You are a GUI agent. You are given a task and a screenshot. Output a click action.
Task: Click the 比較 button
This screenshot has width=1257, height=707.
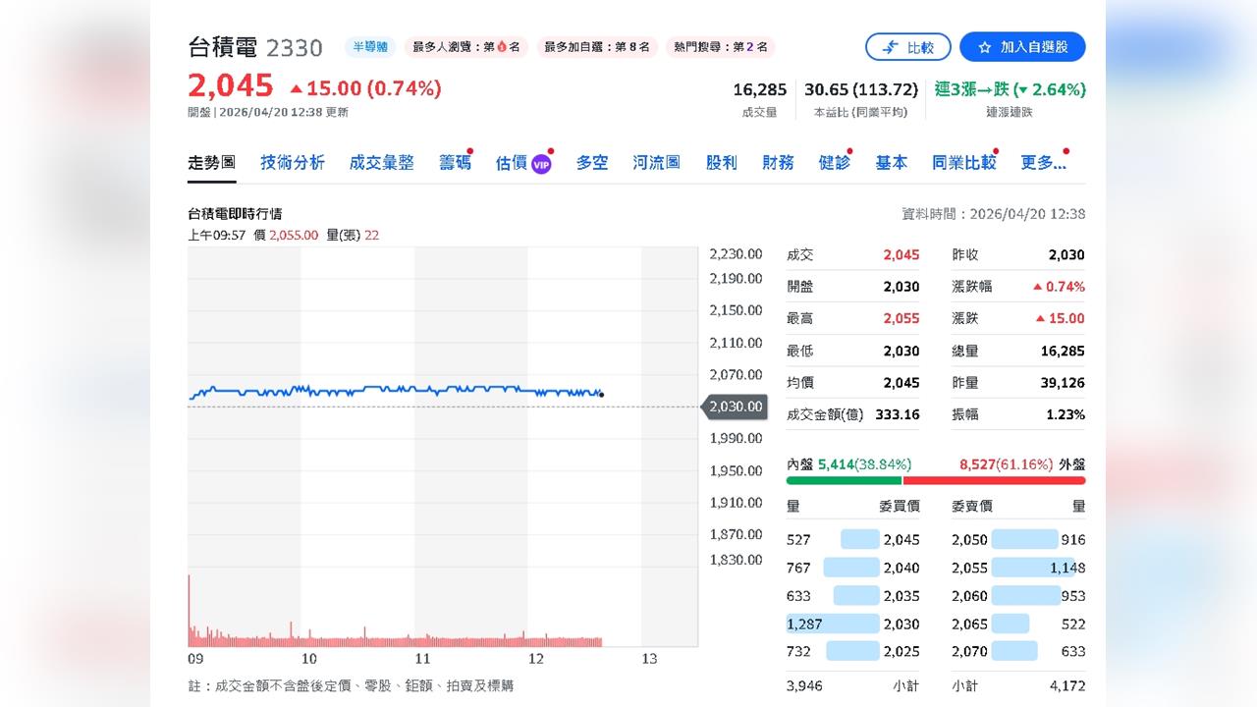[907, 46]
